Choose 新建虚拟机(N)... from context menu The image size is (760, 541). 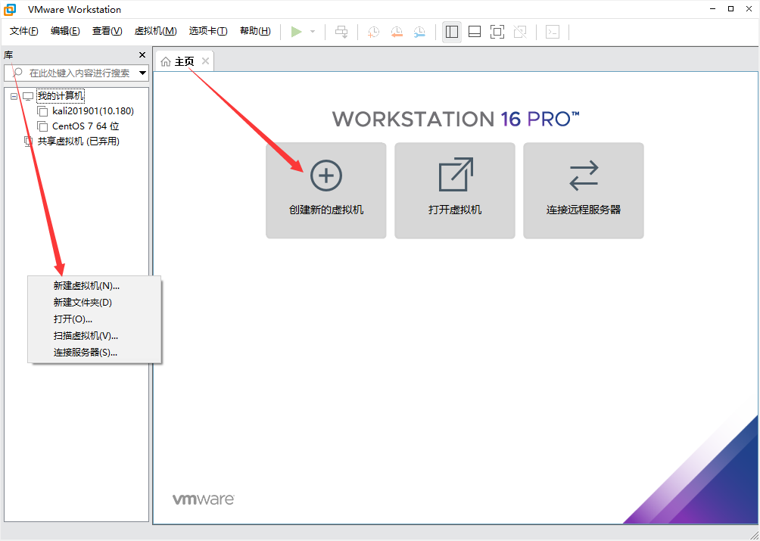95,286
